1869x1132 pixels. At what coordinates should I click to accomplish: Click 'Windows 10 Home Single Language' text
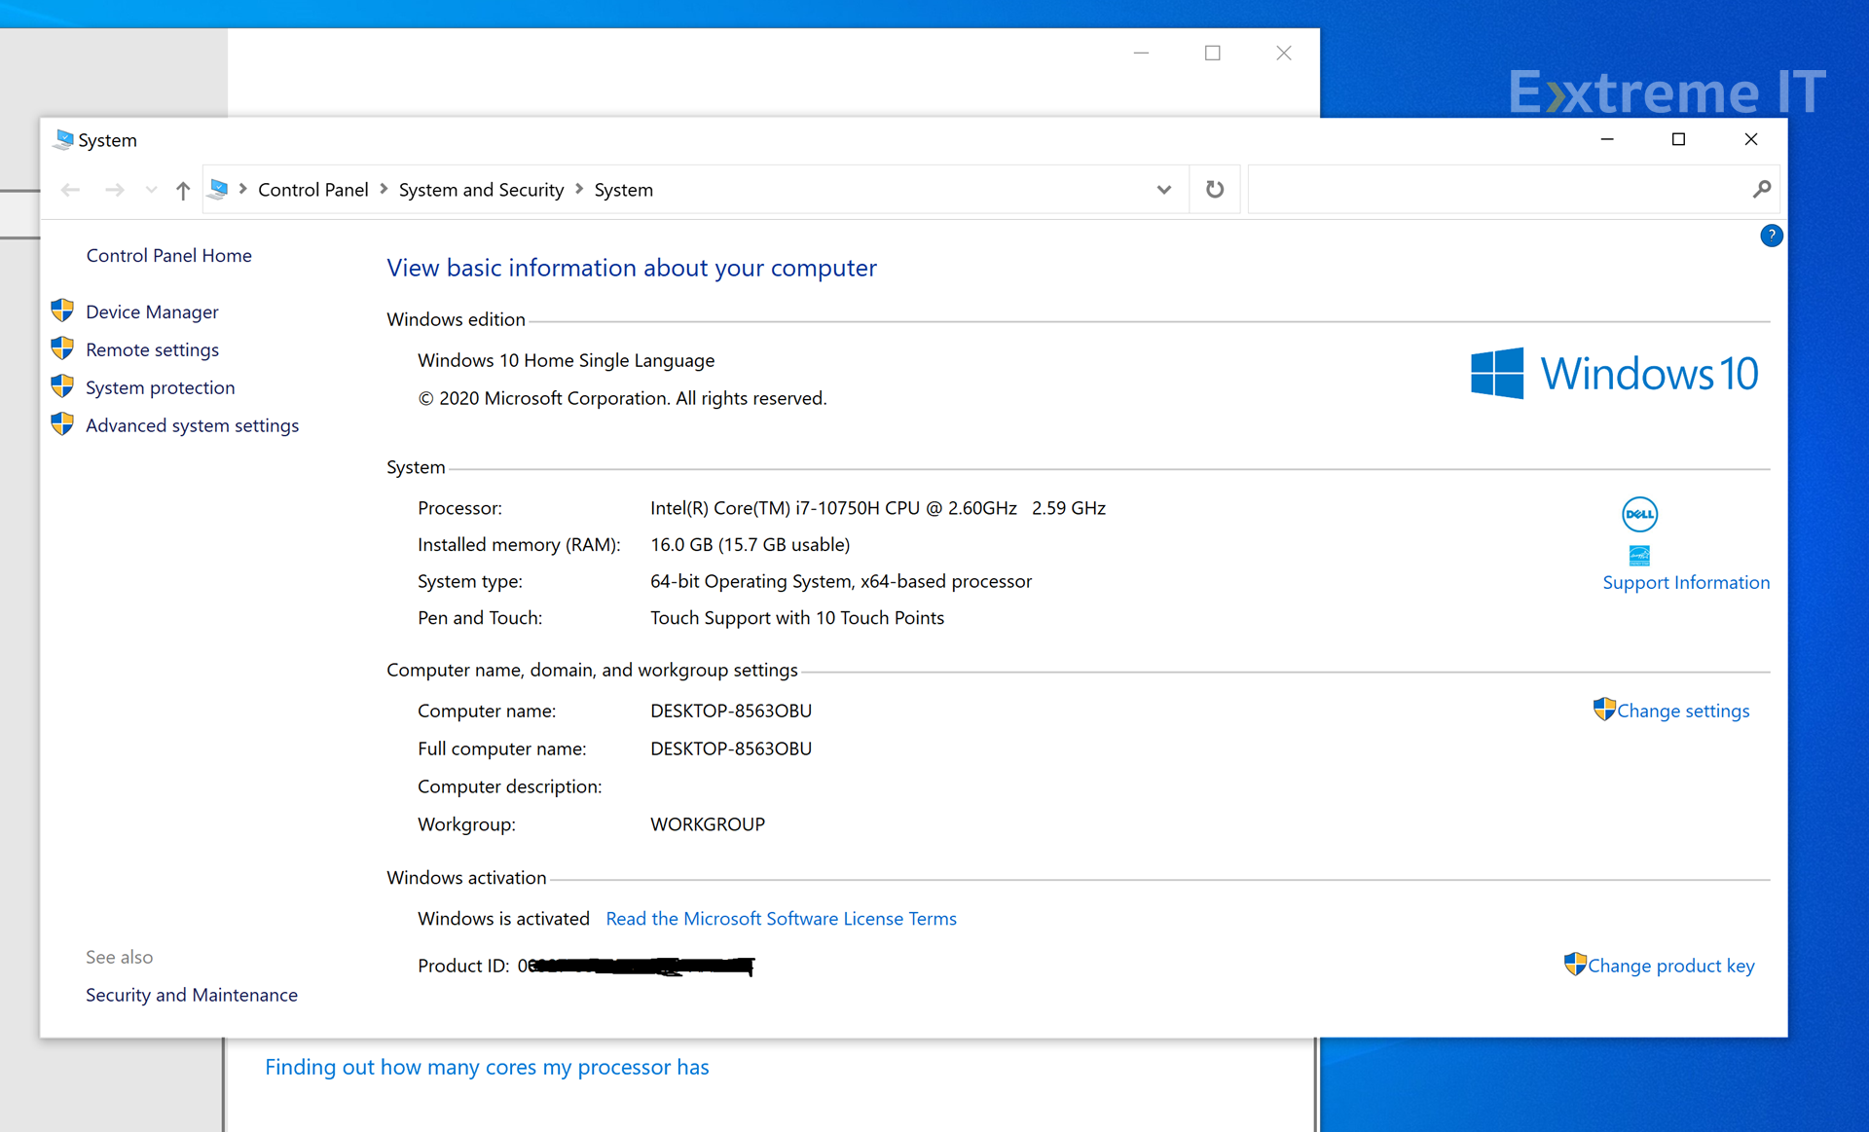[566, 360]
